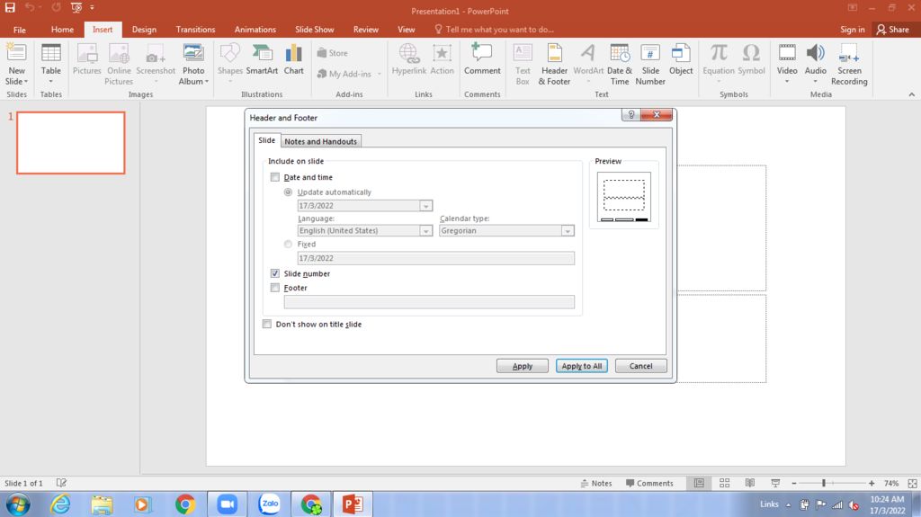921x517 pixels.
Task: Open the Calendar type dropdown
Action: tap(568, 231)
